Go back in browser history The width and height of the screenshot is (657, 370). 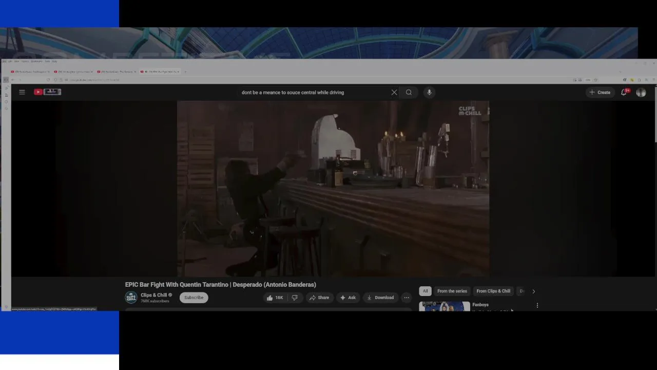point(14,80)
